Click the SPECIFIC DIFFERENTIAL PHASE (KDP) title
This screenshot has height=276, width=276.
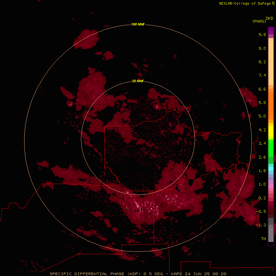pos(95,274)
